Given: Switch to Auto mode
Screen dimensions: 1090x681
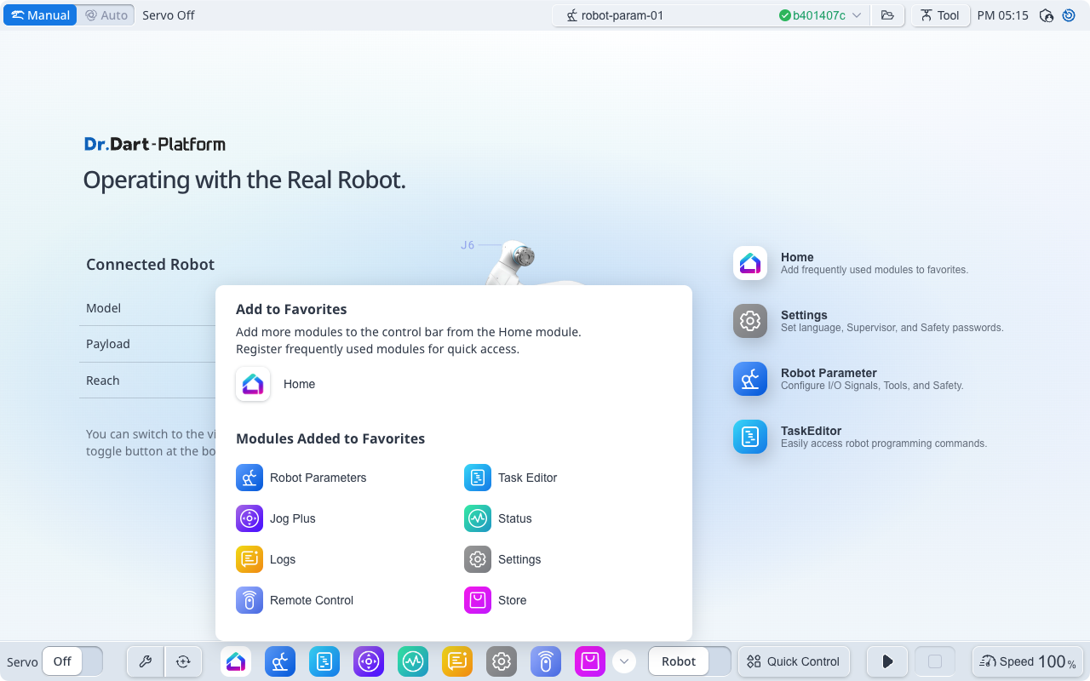Looking at the screenshot, I should tap(106, 15).
